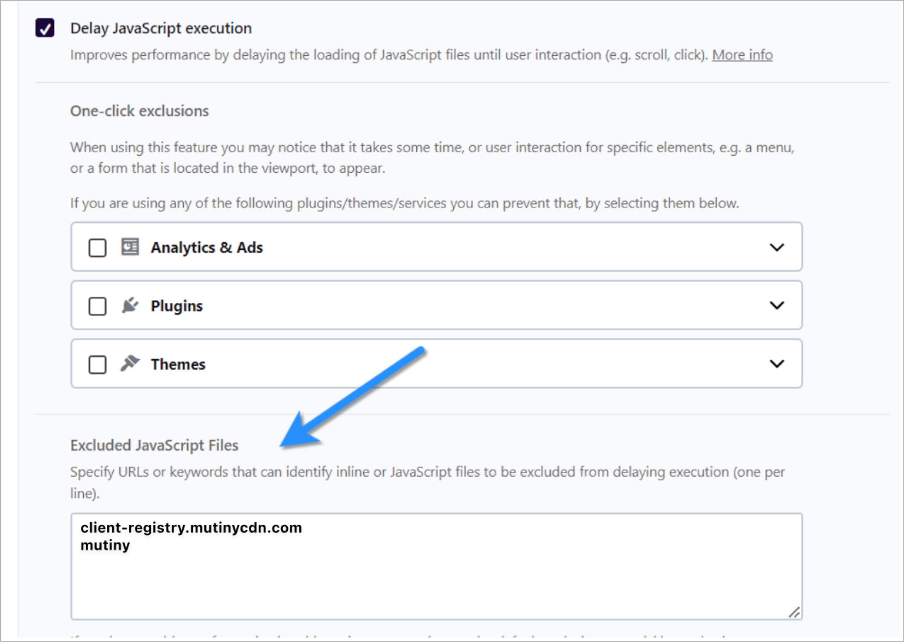Click the textarea resize handle icon
904x642 pixels.
[794, 613]
